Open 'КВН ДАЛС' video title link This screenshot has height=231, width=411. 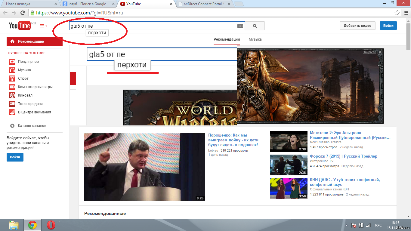pyautogui.click(x=345, y=182)
